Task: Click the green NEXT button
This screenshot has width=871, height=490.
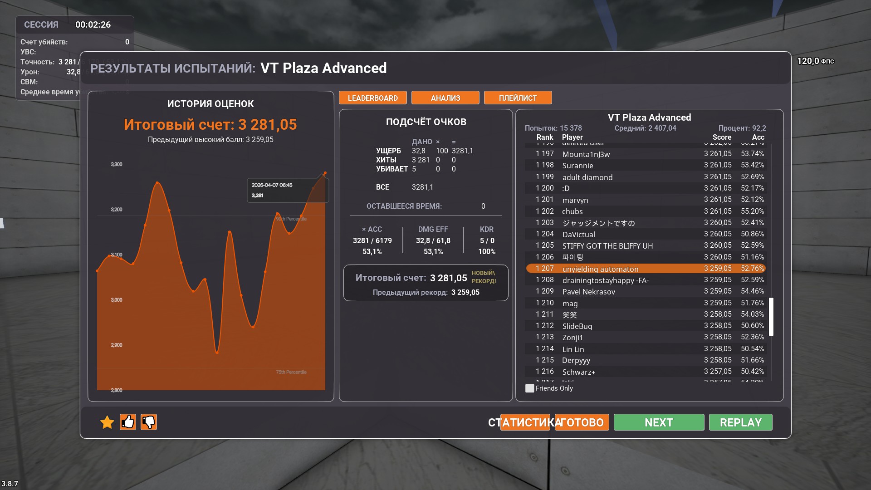Action: coord(659,422)
